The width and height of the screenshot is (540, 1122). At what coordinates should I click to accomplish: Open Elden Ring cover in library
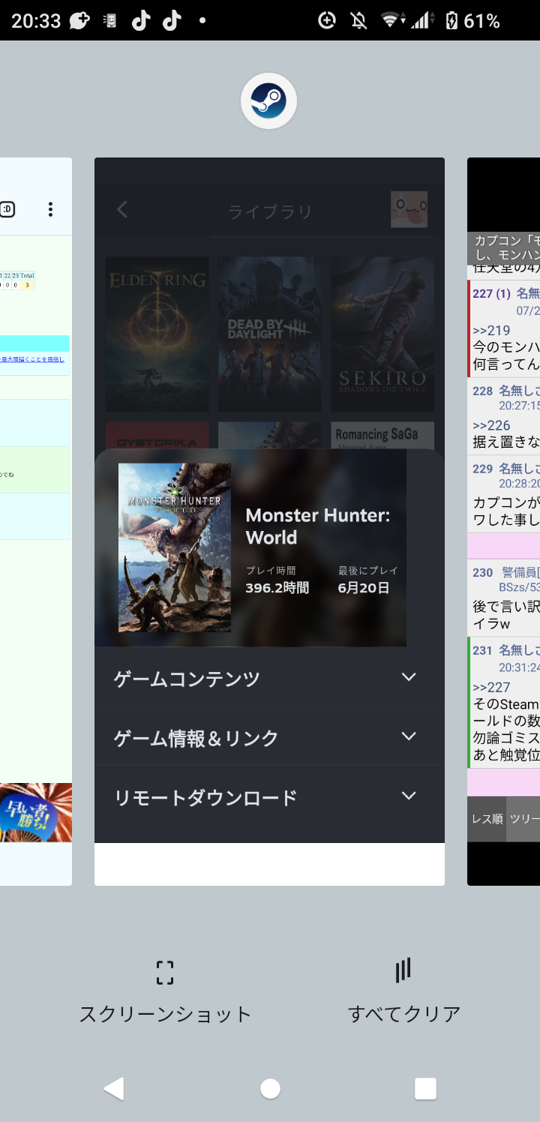pyautogui.click(x=157, y=334)
